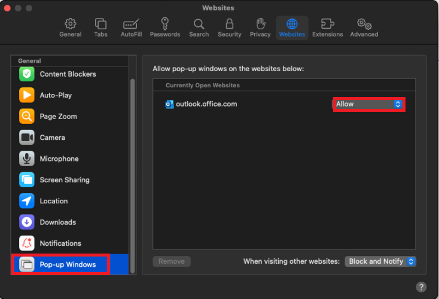Click the Remove button
The width and height of the screenshot is (439, 299).
(x=172, y=261)
